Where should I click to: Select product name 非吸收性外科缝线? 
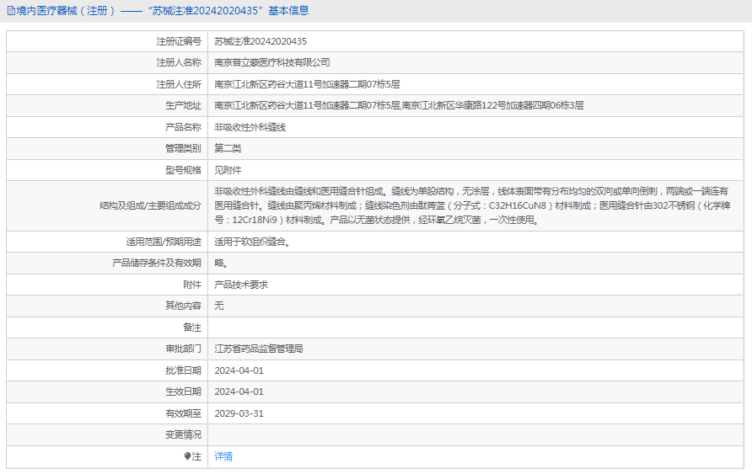(x=250, y=127)
